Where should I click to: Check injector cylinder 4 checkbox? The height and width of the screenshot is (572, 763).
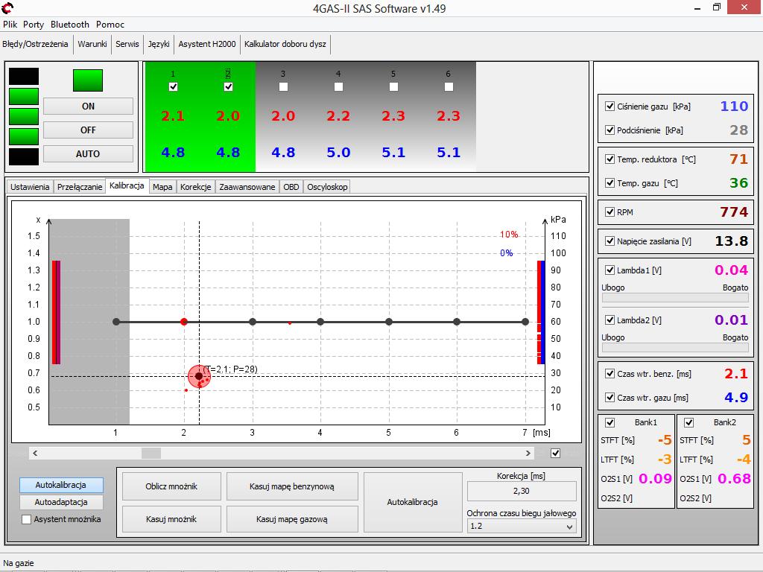(x=339, y=86)
